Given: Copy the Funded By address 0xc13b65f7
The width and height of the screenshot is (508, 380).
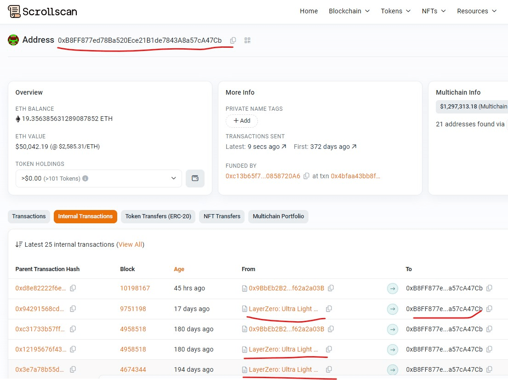Looking at the screenshot, I should coord(306,176).
